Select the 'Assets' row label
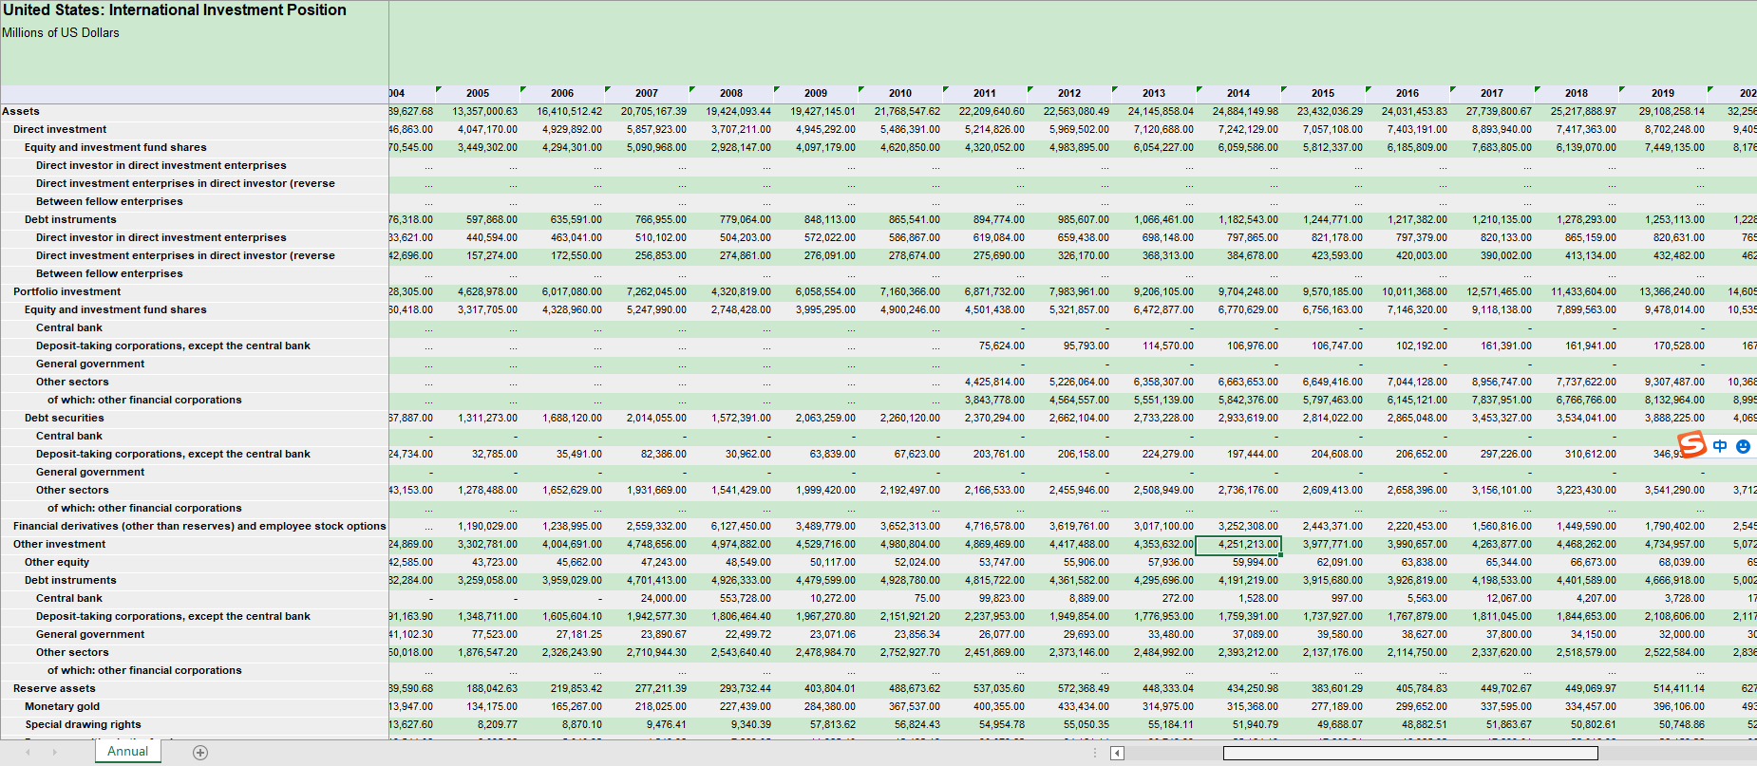Screen dimensions: 1757x766 tap(21, 111)
